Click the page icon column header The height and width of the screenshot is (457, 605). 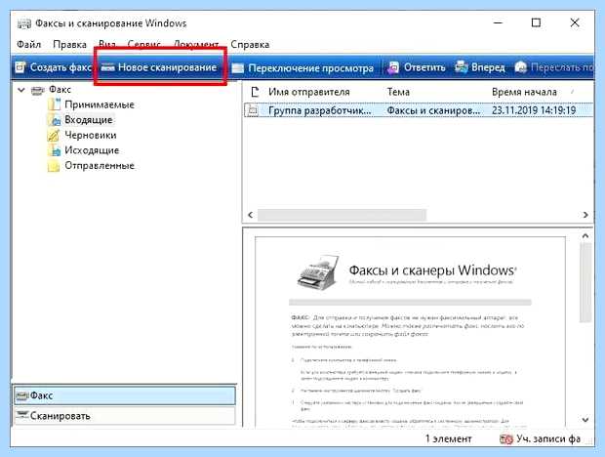click(x=255, y=92)
